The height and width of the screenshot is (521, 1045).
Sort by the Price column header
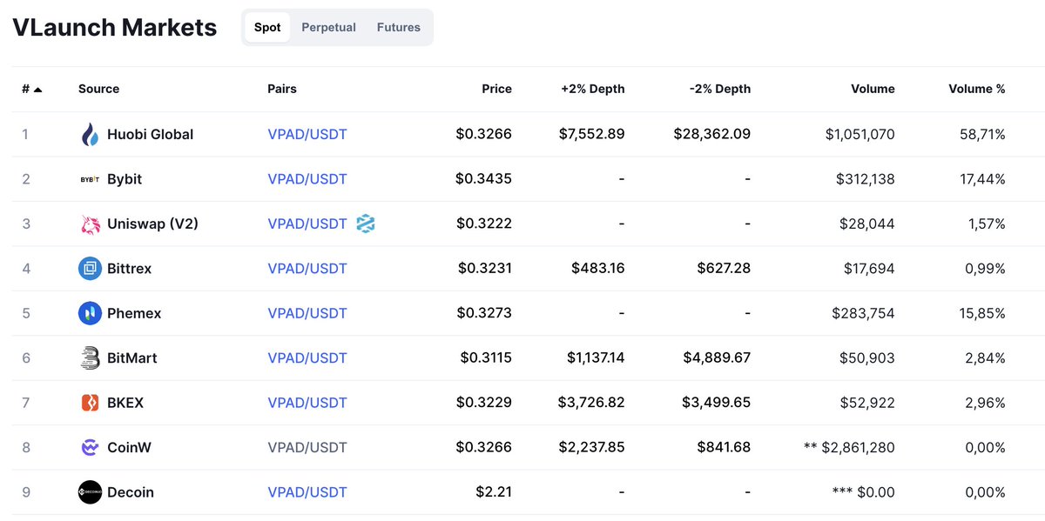(496, 89)
